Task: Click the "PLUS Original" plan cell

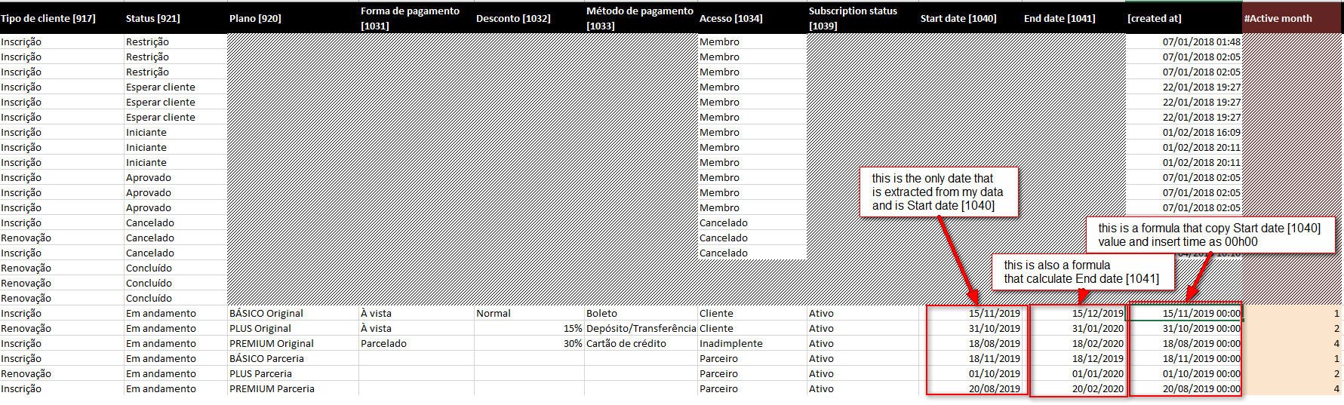Action: pyautogui.click(x=260, y=328)
